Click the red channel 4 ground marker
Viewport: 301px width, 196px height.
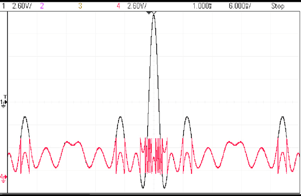click(x=3, y=178)
